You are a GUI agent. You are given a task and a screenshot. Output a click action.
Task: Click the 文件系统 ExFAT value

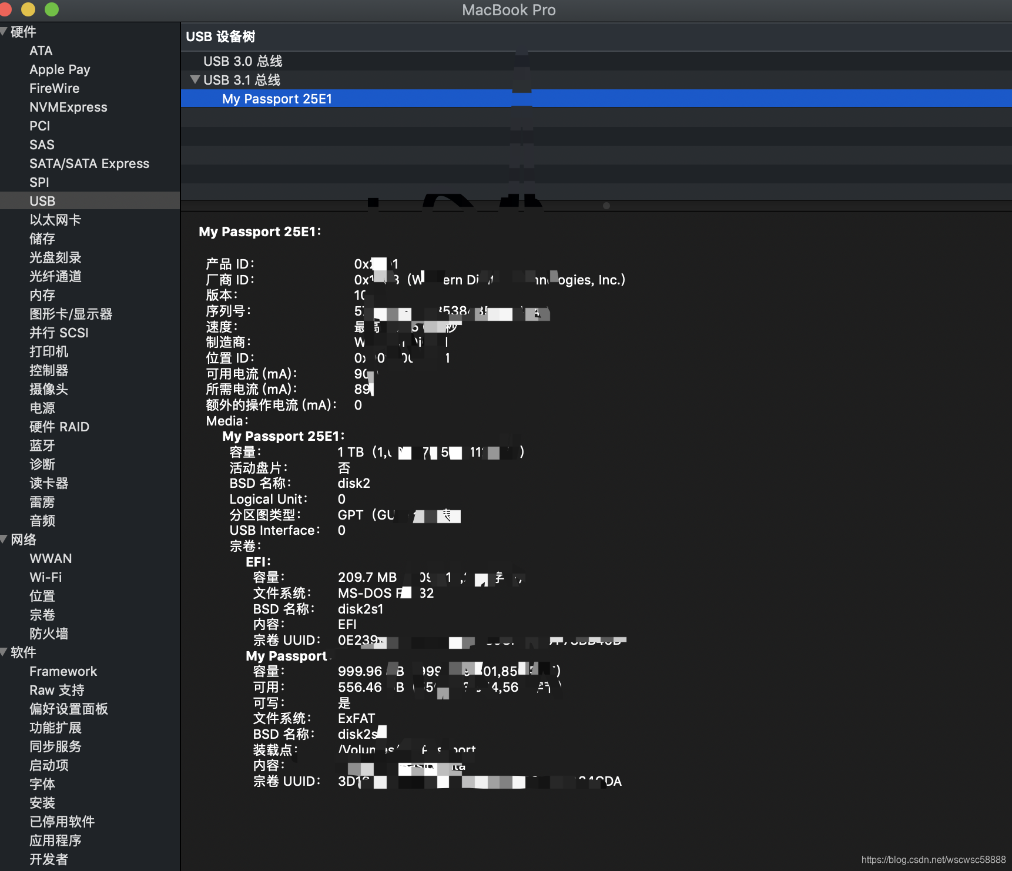[x=356, y=718]
